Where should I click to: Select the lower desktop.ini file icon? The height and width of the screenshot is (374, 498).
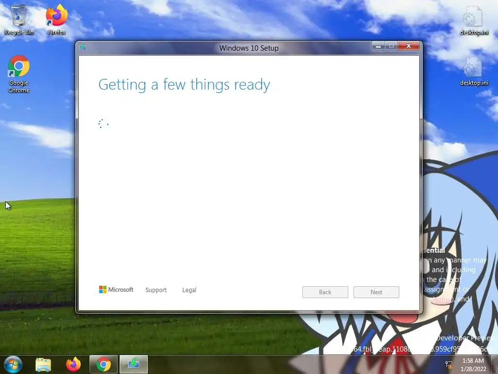[474, 71]
